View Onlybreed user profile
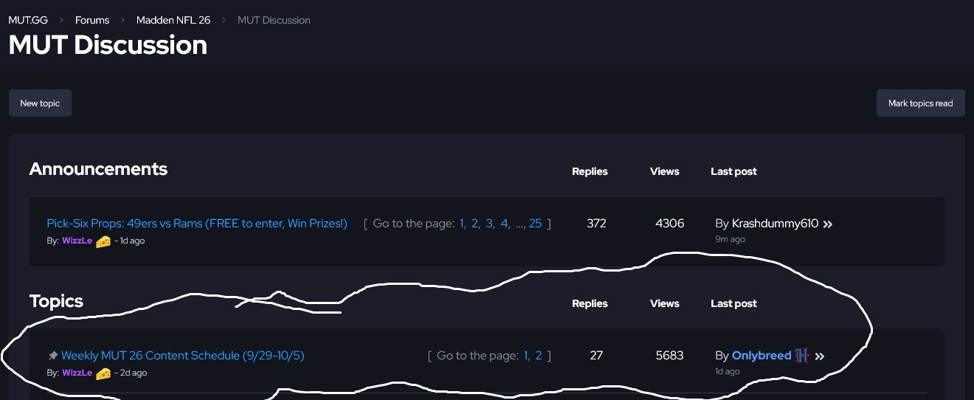The width and height of the screenshot is (974, 400). tap(761, 356)
